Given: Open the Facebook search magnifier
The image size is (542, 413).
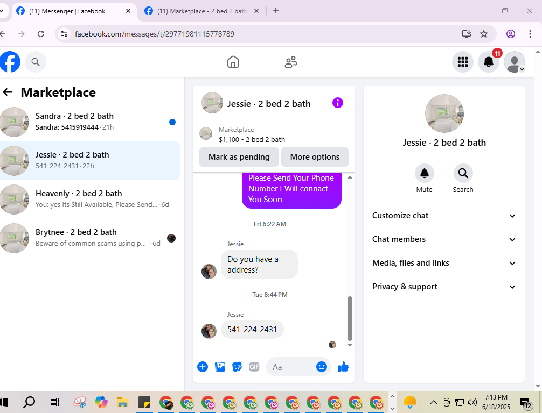Looking at the screenshot, I should [x=35, y=62].
